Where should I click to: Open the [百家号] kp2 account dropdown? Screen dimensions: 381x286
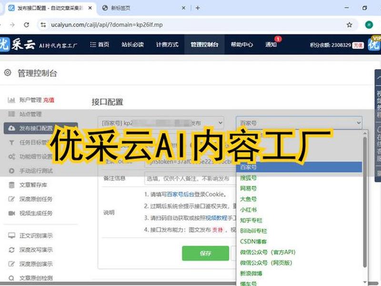[x=161, y=123]
